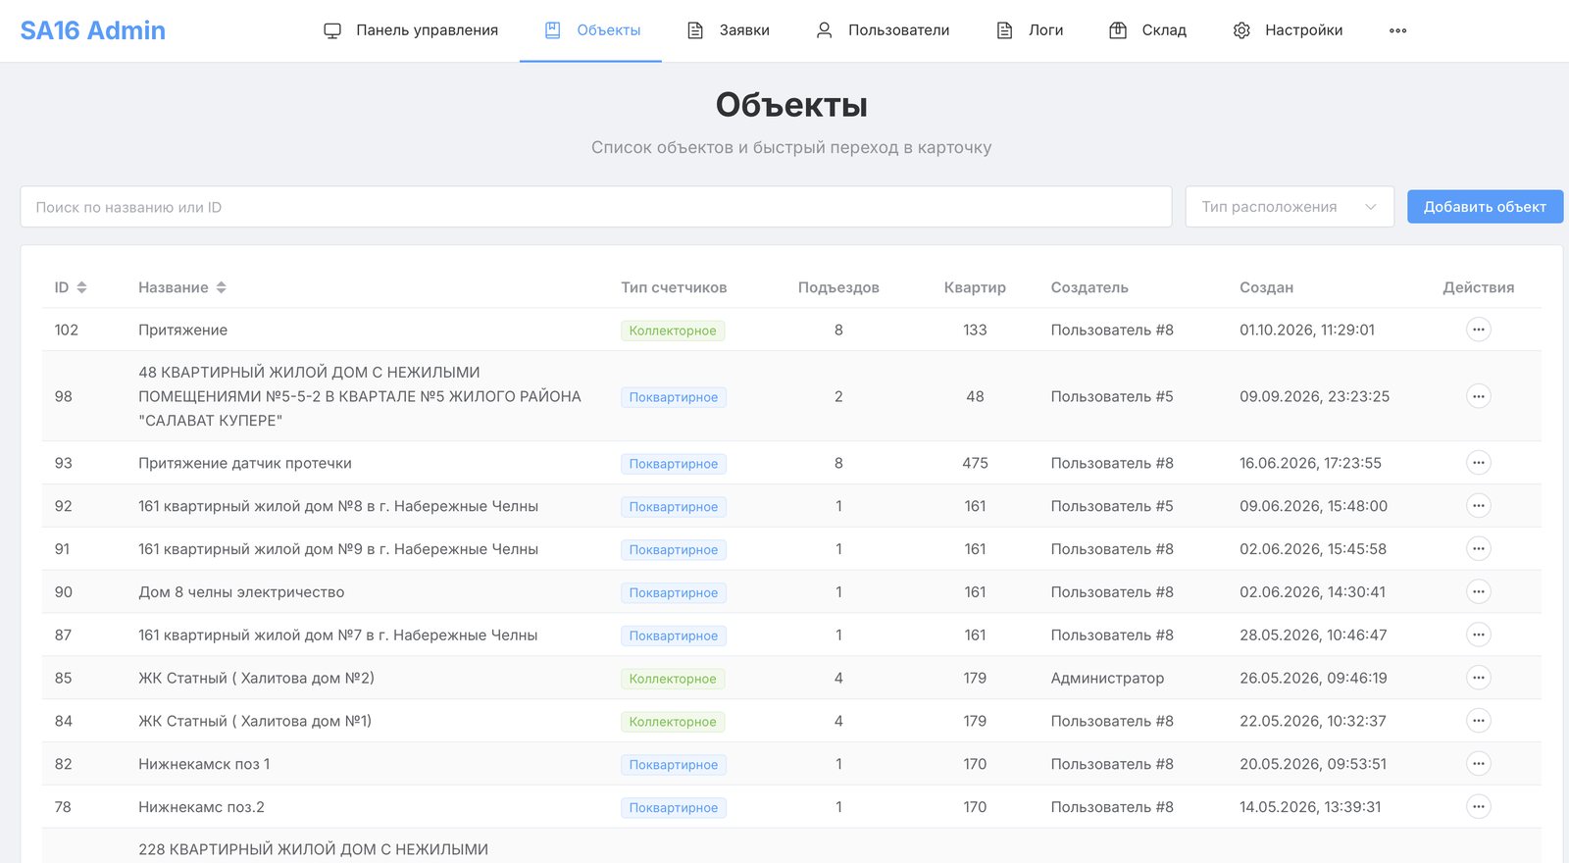
Task: Open actions menu for Притяжение row 102
Action: click(x=1478, y=330)
